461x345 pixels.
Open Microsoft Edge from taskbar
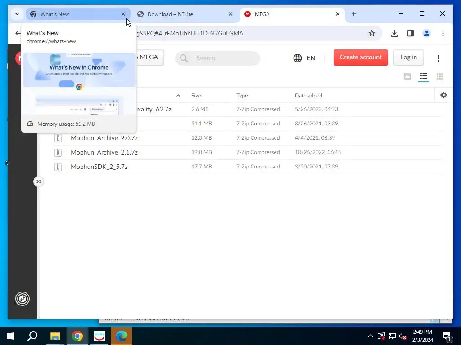click(122, 336)
